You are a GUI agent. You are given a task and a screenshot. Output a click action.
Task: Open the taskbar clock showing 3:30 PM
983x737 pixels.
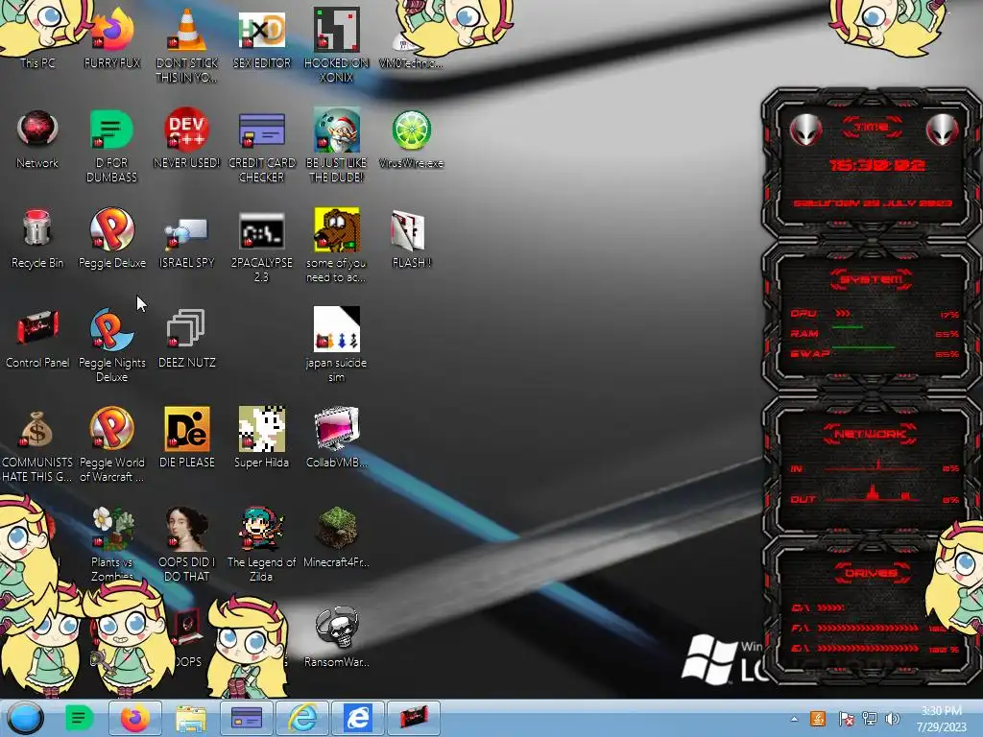[x=941, y=719]
